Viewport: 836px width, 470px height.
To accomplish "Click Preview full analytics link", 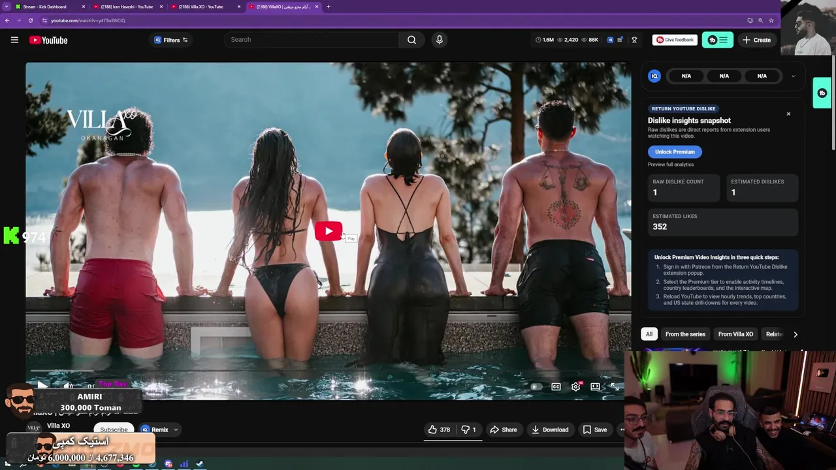I will pyautogui.click(x=671, y=164).
